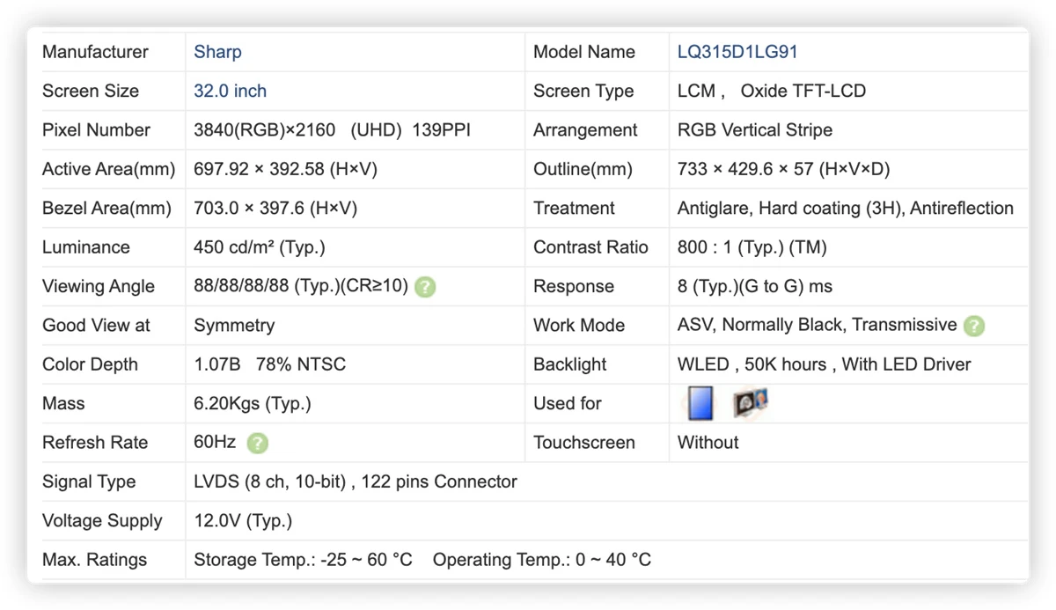Click the Active Area(mm) label

(x=108, y=169)
